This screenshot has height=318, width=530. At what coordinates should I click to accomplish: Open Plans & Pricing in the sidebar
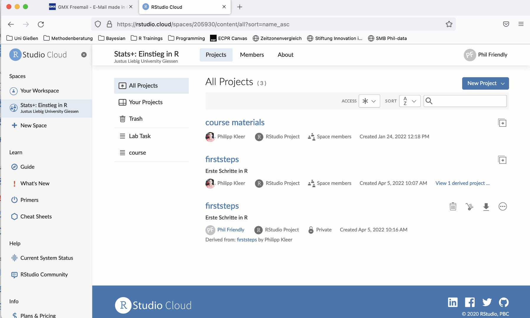[x=34, y=315]
